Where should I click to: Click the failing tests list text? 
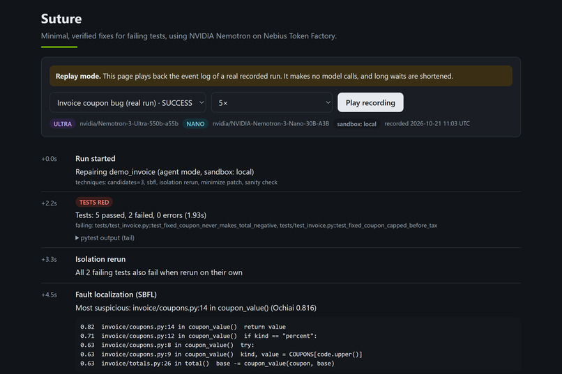coord(257,226)
